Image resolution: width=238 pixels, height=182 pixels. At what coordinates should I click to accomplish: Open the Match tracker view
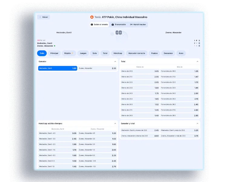pyautogui.click(x=138, y=25)
